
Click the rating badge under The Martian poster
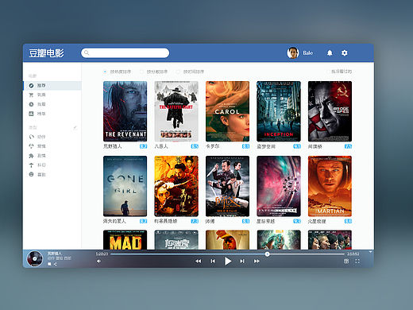(x=348, y=221)
